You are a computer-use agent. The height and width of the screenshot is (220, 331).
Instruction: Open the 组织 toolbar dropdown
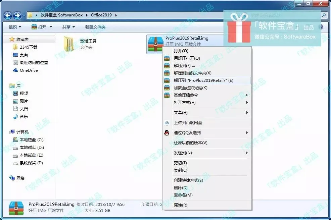15,27
